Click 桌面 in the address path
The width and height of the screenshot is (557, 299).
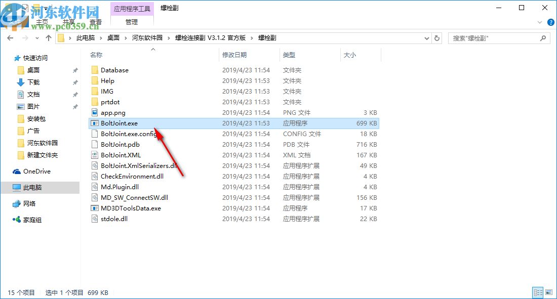coord(113,38)
